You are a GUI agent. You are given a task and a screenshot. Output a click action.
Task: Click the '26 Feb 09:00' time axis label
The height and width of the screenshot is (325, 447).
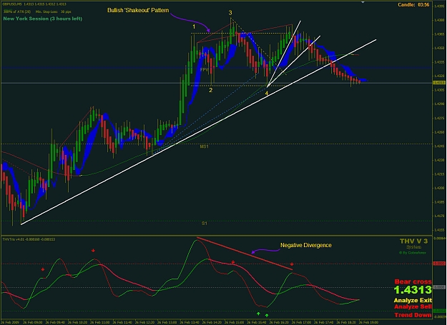pyautogui.click(x=32, y=322)
